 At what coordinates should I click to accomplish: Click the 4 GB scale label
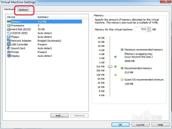tap(102, 54)
